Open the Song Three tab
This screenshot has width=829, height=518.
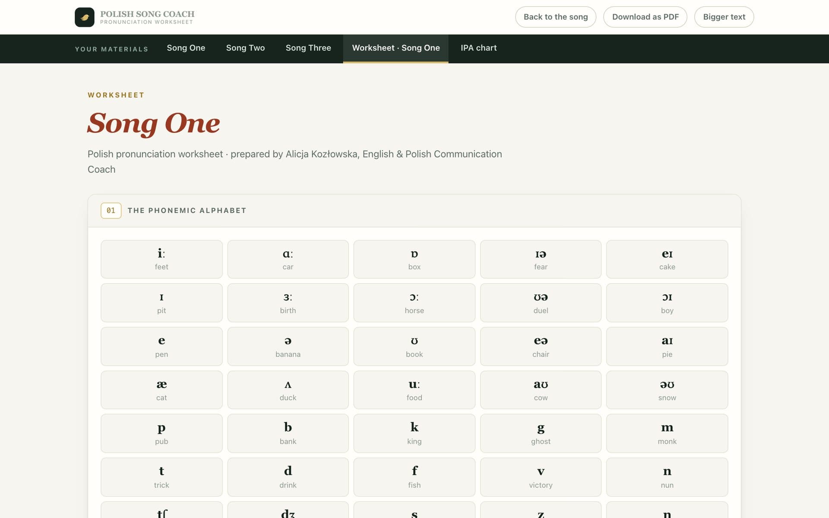[308, 48]
